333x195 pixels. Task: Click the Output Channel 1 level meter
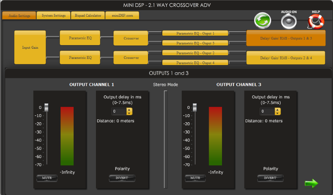[x=67, y=136]
